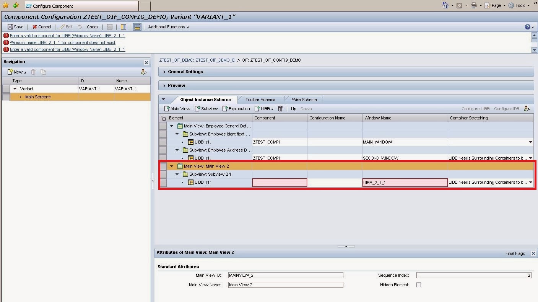Screen dimensions: 538x302
Task: Switch to the Wire Schema tab
Action: [x=304, y=100]
